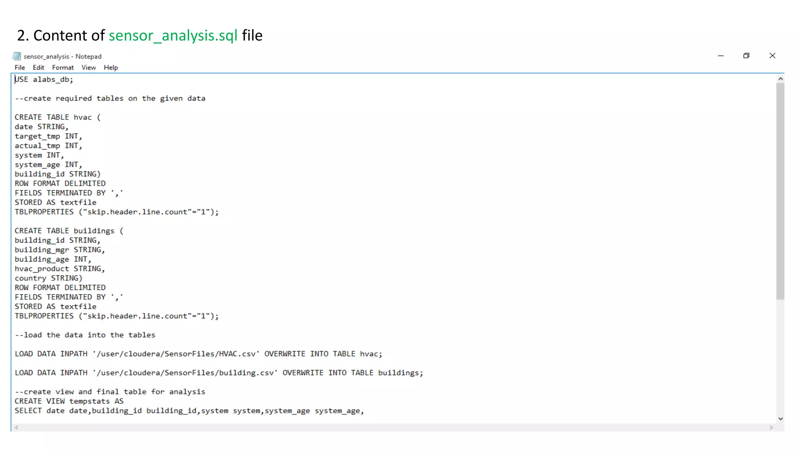Click the '--create required tables on the given data' comment
The height and width of the screenshot is (450, 800).
click(110, 98)
